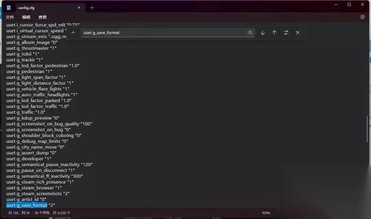The image size is (371, 219).
Task: Open find options sliders icon
Action: pyautogui.click(x=286, y=33)
